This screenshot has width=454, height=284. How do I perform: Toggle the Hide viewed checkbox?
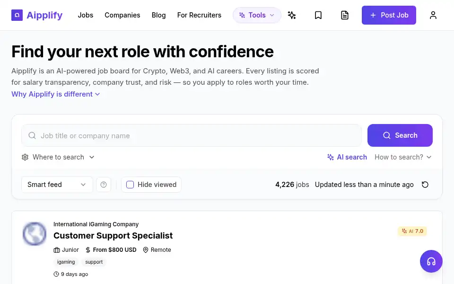[130, 185]
